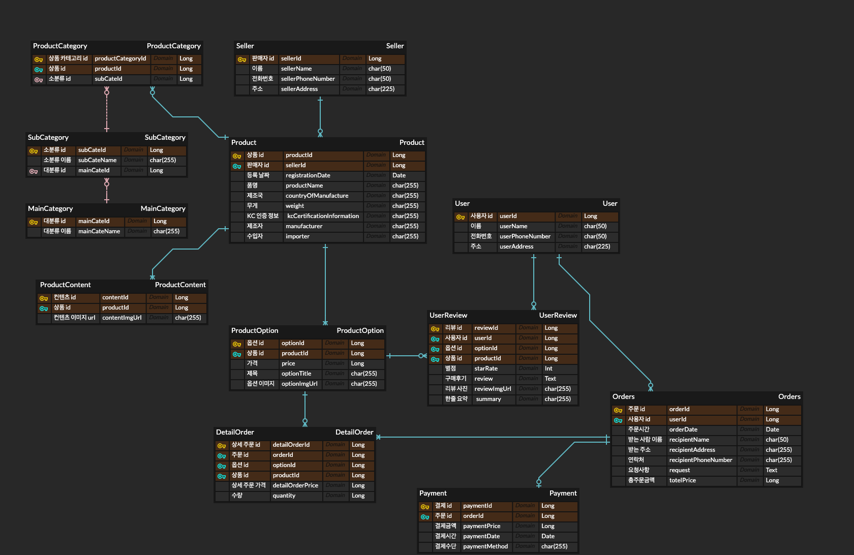Viewport: 854px width, 555px height.
Task: Click the primary key icon beside paymentId in Payment
Action: (425, 507)
